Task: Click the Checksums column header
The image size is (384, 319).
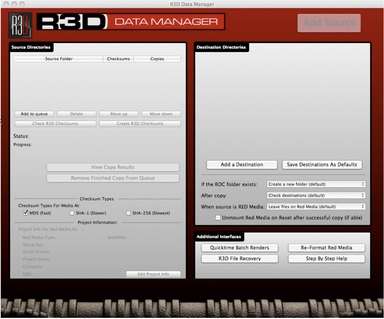Action: tap(118, 59)
